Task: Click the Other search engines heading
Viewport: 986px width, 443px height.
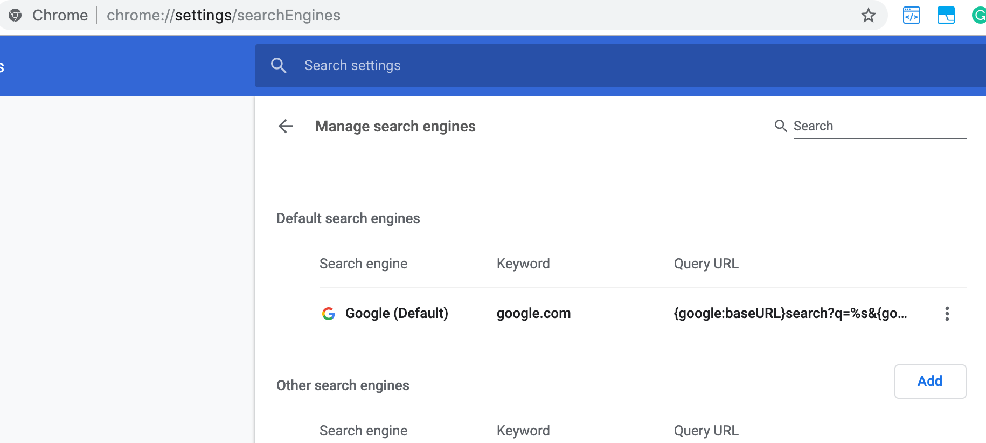Action: coord(343,385)
